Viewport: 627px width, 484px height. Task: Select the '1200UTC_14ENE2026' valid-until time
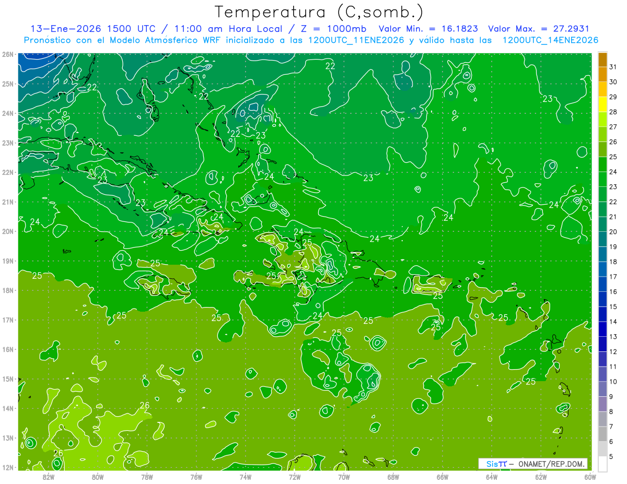pos(551,40)
